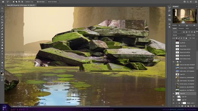Select the Eyedropper tool
Viewport: 198px width, 111px height.
pyautogui.click(x=2, y=25)
